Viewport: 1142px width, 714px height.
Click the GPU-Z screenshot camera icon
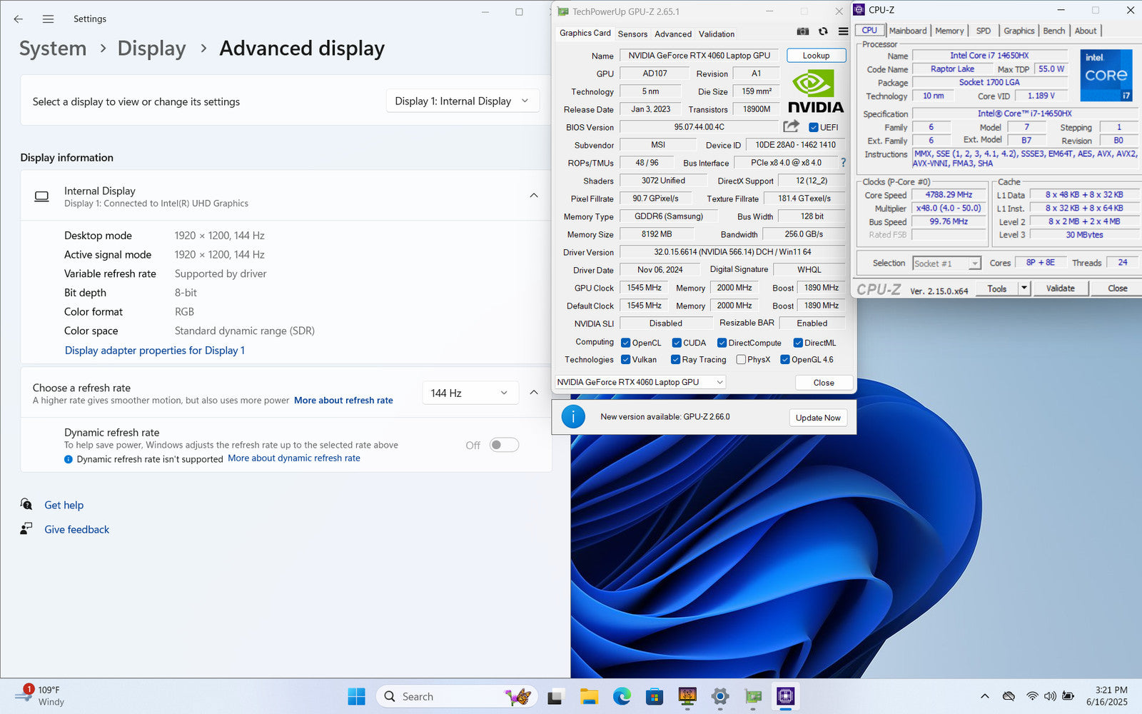click(x=803, y=31)
